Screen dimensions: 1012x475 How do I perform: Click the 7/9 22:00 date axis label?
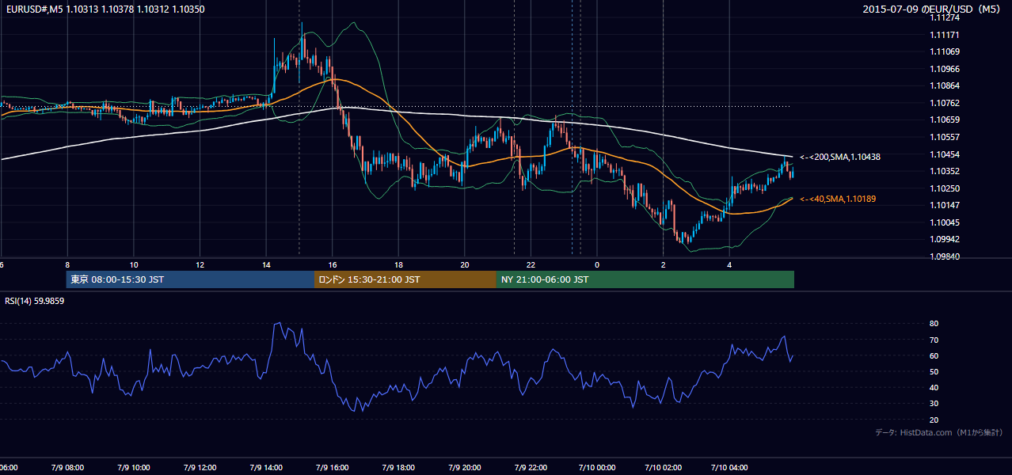pos(531,467)
